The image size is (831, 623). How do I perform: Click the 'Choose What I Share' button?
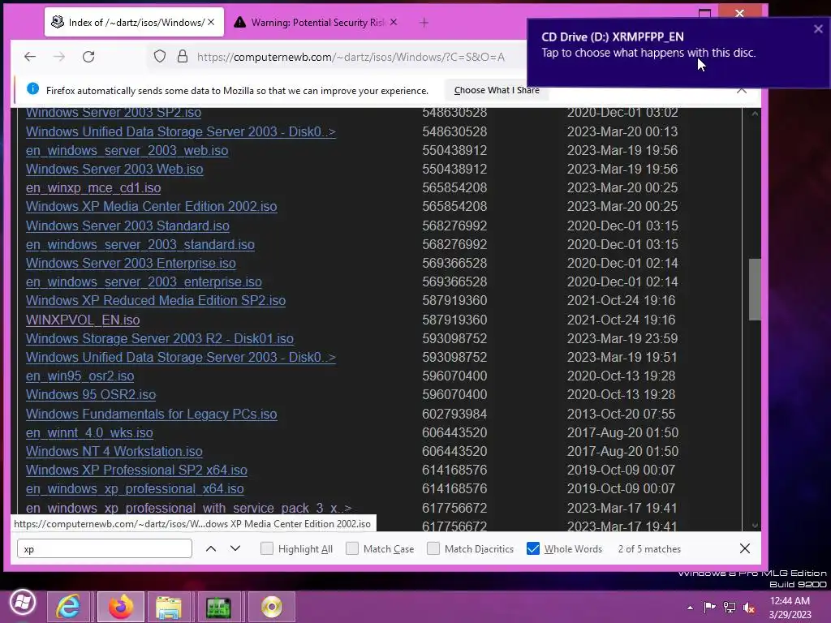[x=497, y=91]
